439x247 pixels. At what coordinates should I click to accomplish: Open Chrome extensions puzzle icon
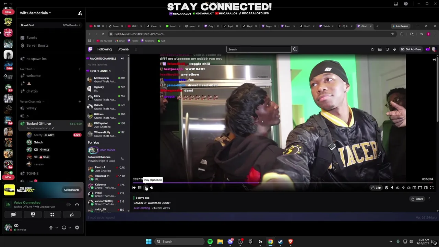(402, 34)
